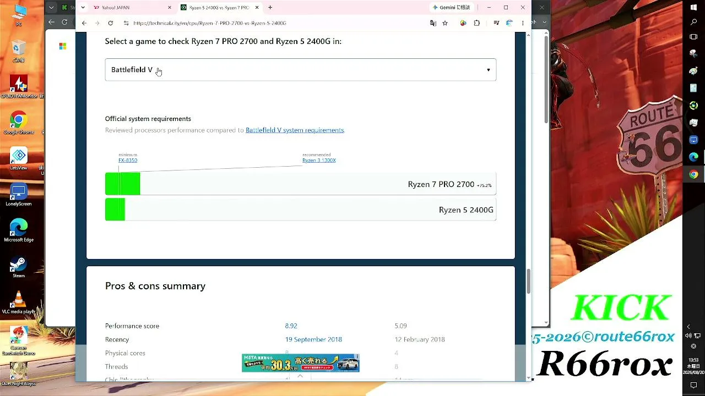The image size is (705, 396).
Task: Click the Ryzen 7 PRO 2700 performance bar
Action: click(x=300, y=184)
